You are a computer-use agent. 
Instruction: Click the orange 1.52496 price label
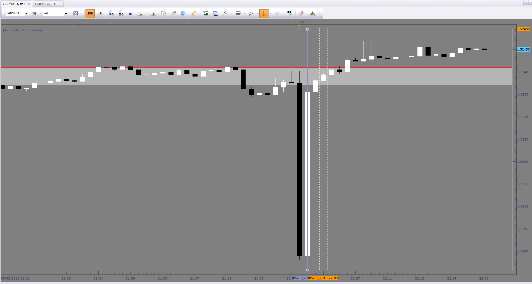pyautogui.click(x=523, y=29)
